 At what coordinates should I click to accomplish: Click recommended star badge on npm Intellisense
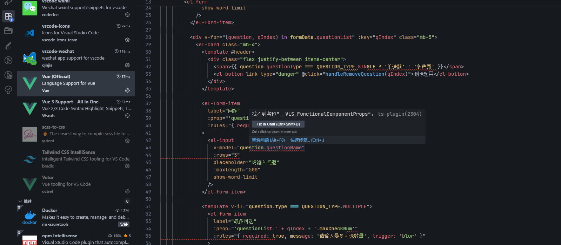pos(19,232)
